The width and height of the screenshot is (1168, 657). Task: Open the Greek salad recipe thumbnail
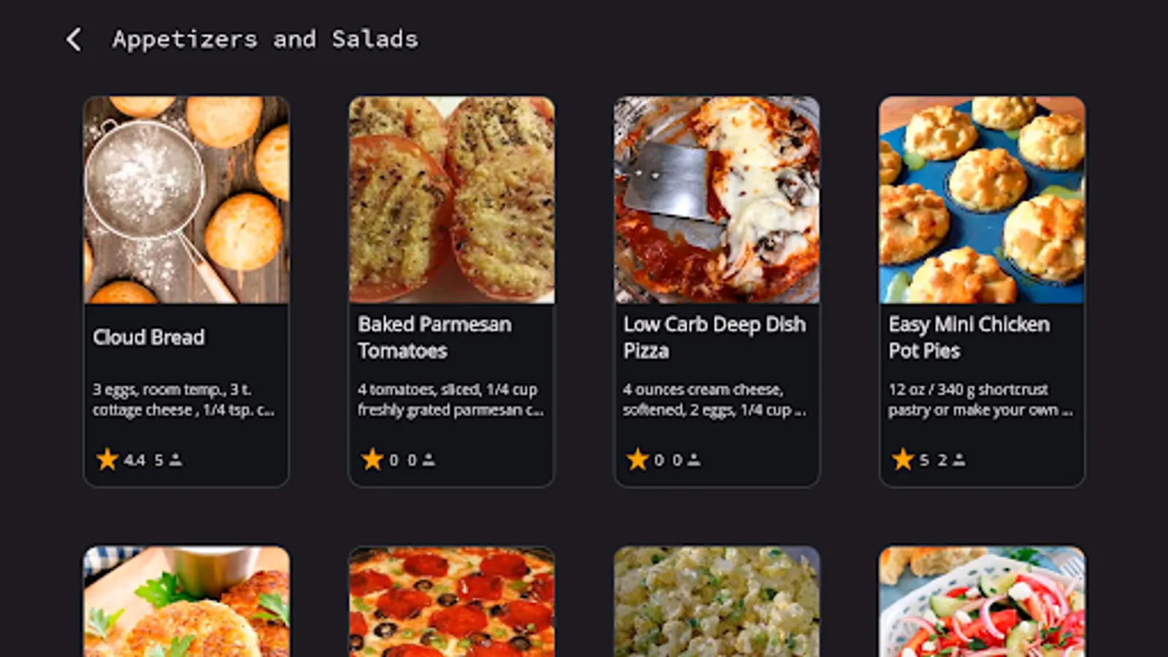pos(982,602)
